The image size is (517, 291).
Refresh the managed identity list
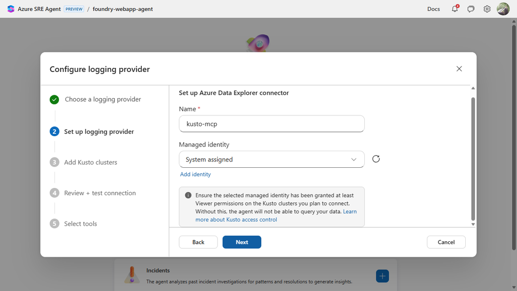376,159
